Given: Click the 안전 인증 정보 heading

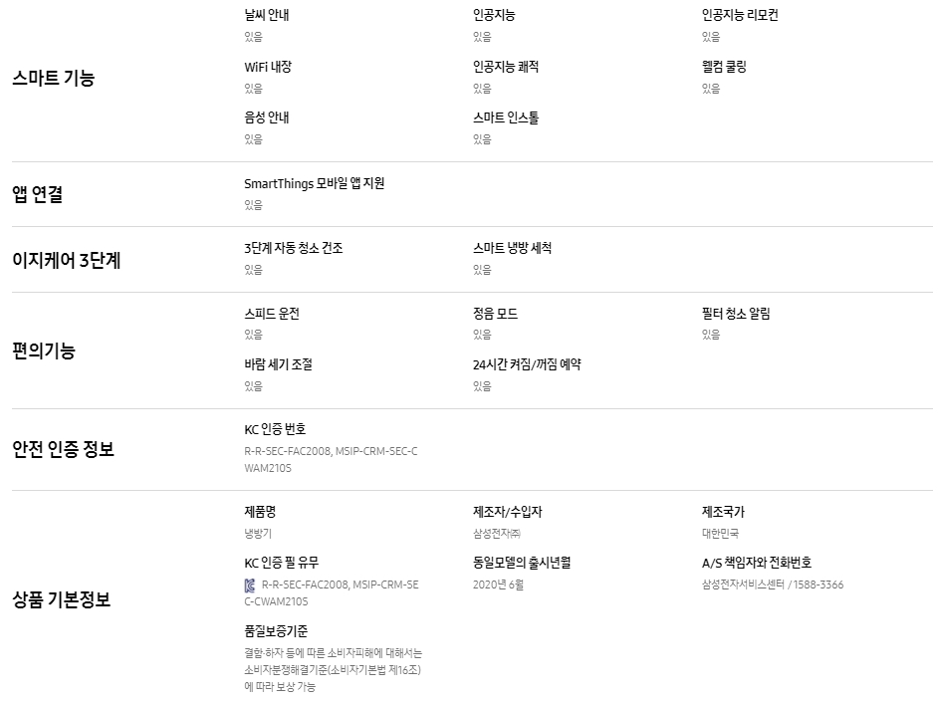Looking at the screenshot, I should (x=64, y=449).
